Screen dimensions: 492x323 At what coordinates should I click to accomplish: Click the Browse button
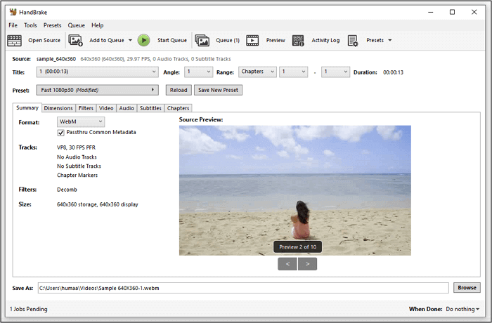point(467,287)
